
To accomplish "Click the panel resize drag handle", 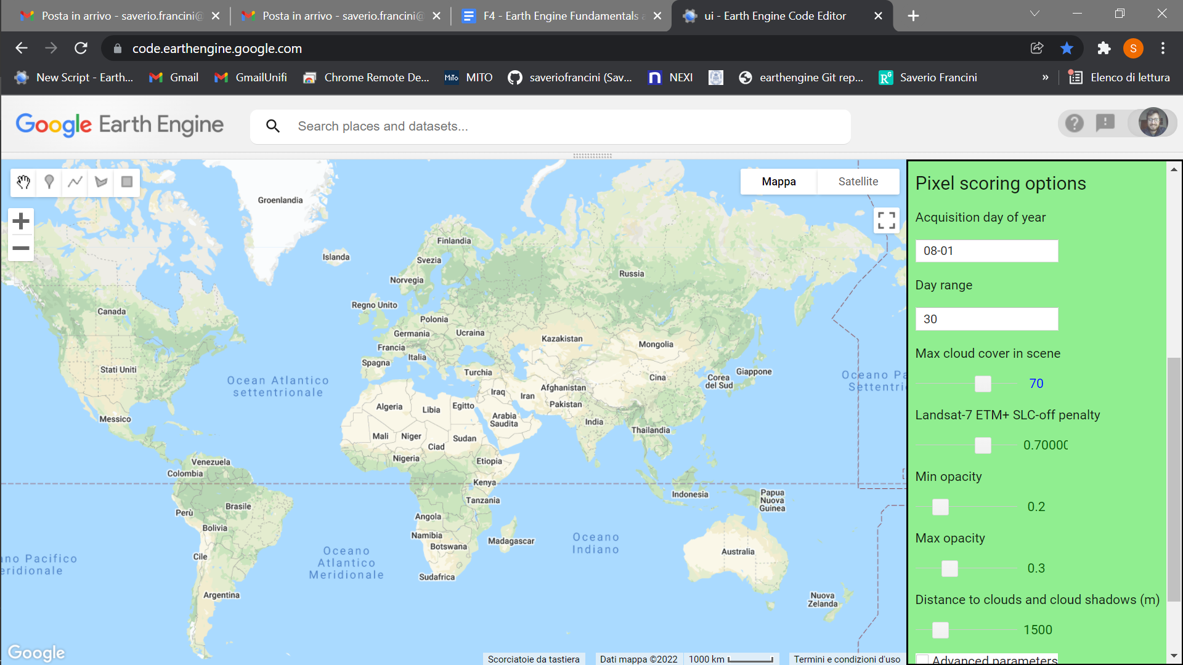I will coord(592,156).
